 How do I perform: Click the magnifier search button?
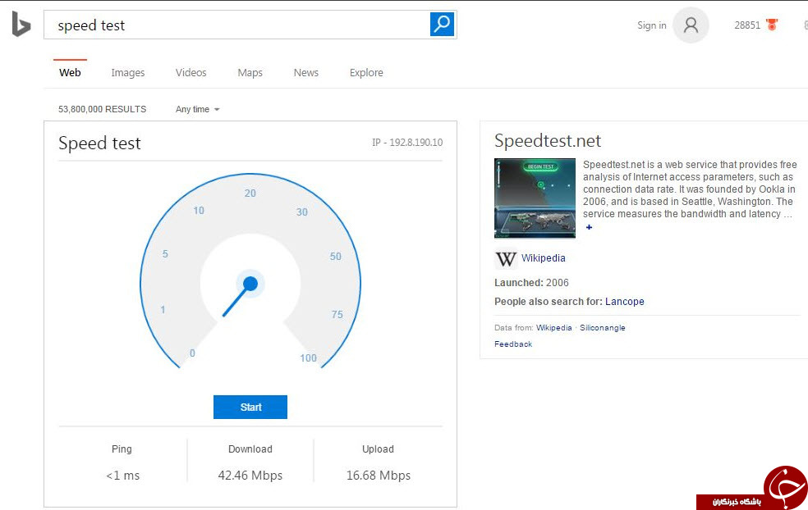coord(442,24)
